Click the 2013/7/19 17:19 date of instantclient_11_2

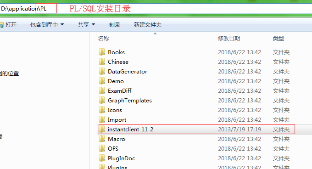(240, 130)
